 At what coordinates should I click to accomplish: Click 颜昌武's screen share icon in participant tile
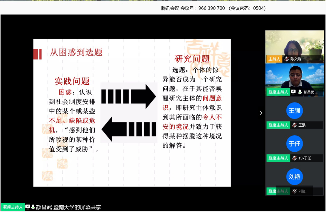tap(293, 92)
